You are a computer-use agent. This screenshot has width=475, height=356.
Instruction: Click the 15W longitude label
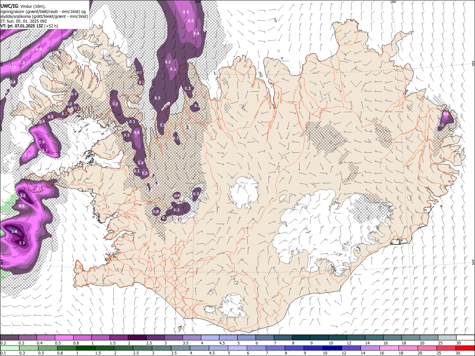[x=393, y=2]
